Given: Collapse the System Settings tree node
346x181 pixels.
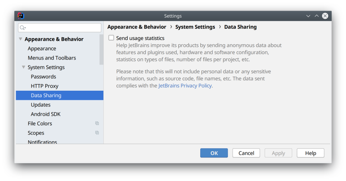Looking at the screenshot, I should pyautogui.click(x=24, y=67).
